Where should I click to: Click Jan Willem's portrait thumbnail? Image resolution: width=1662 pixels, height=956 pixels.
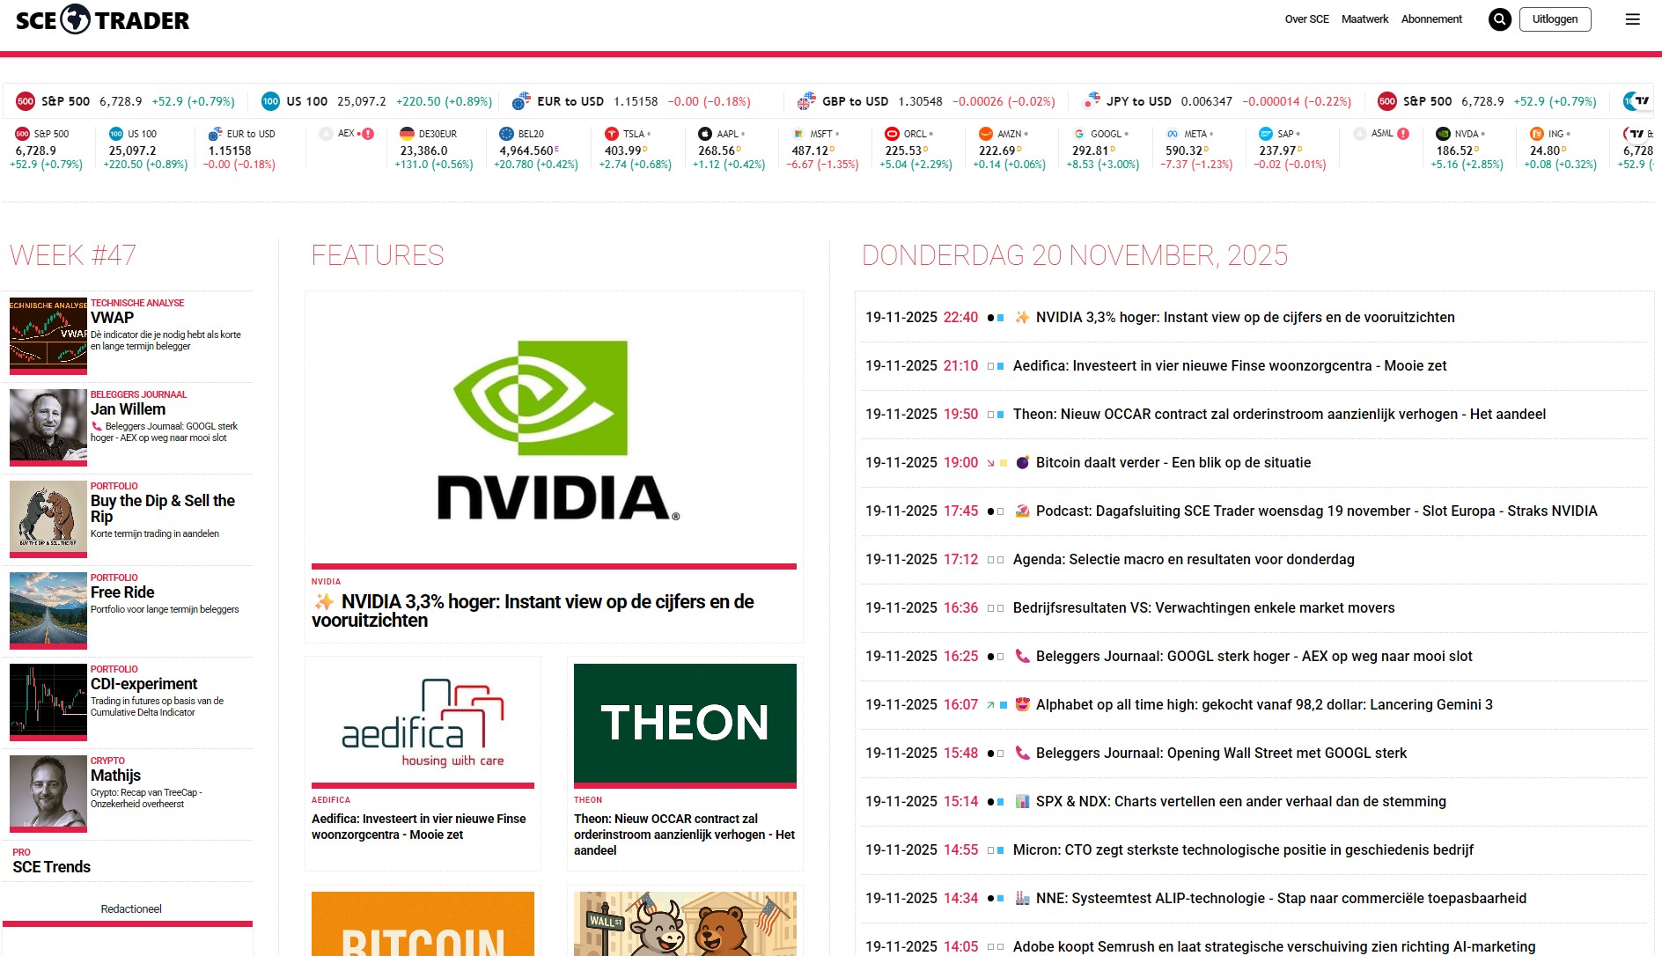coord(48,427)
